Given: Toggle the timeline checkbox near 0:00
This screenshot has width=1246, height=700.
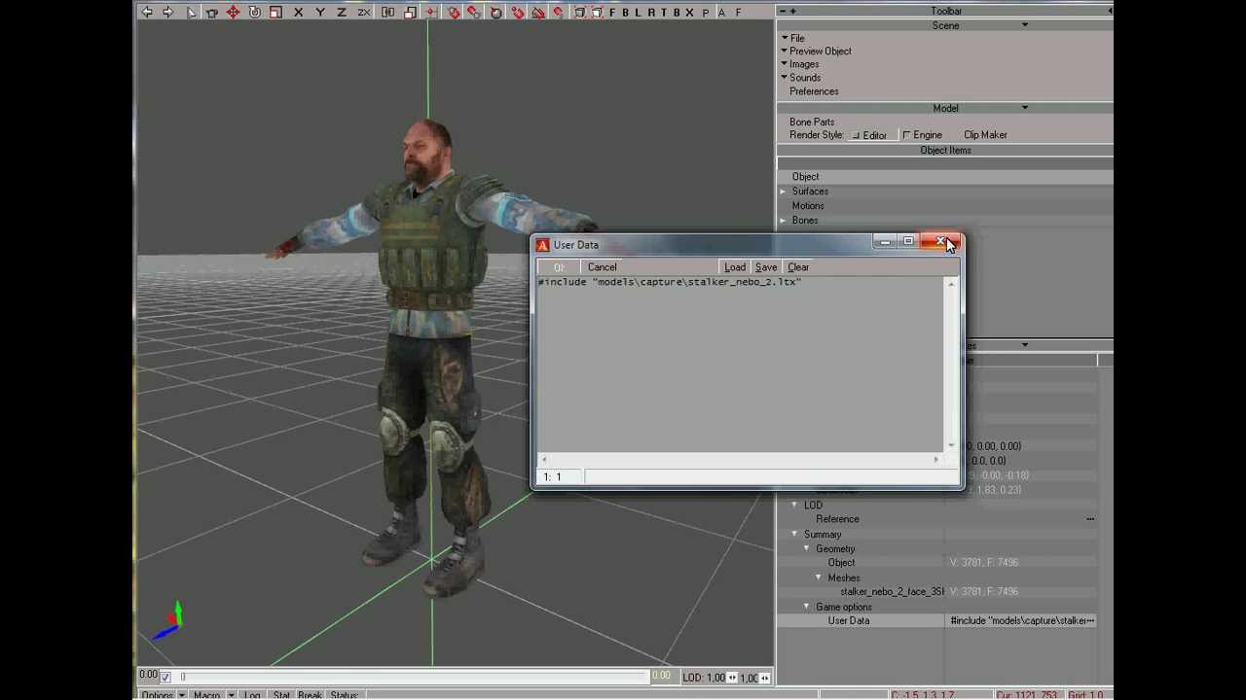Looking at the screenshot, I should (x=165, y=677).
